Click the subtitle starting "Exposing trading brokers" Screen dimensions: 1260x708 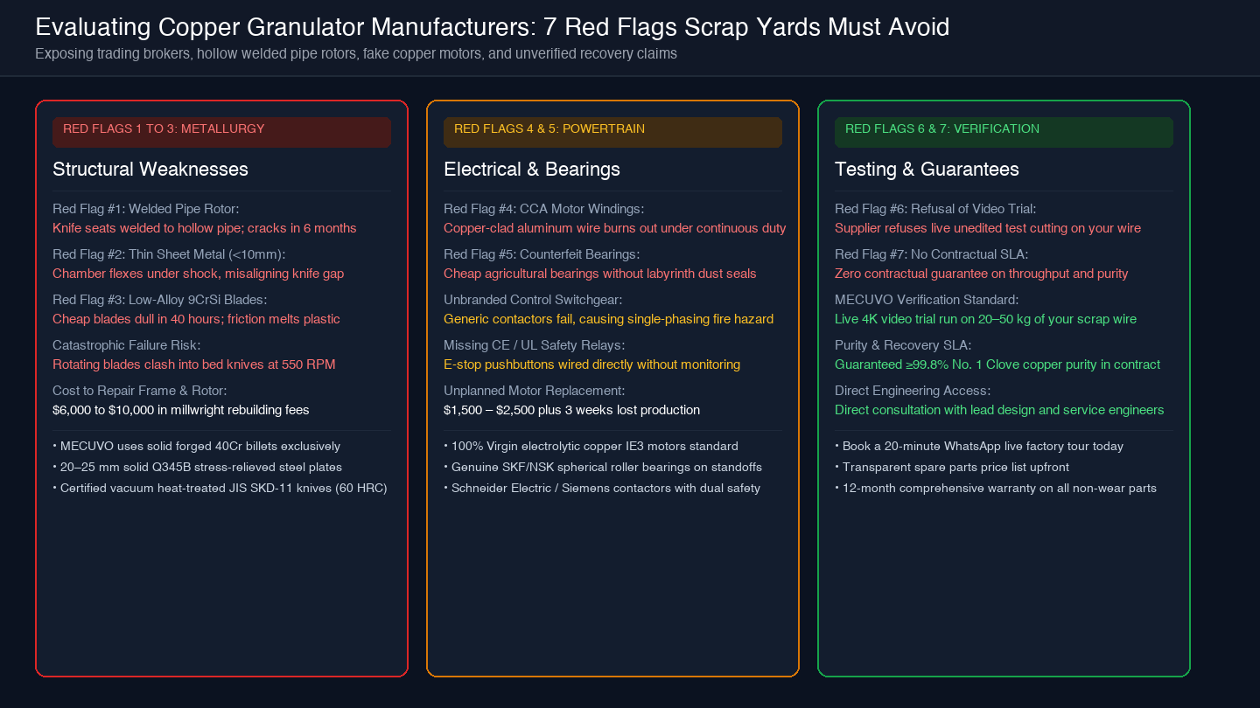click(356, 54)
